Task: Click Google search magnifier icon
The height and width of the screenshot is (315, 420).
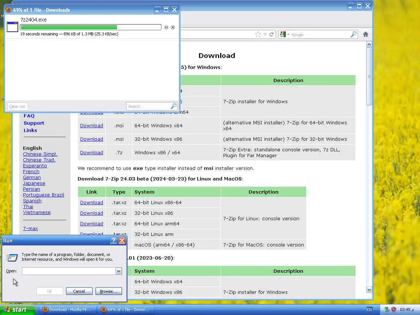Action: (354, 34)
